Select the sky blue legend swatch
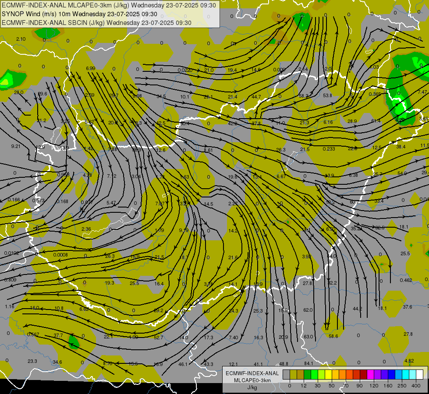 (398, 375)
